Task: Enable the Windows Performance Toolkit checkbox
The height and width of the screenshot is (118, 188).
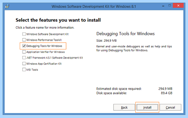Action: pyautogui.click(x=24, y=40)
